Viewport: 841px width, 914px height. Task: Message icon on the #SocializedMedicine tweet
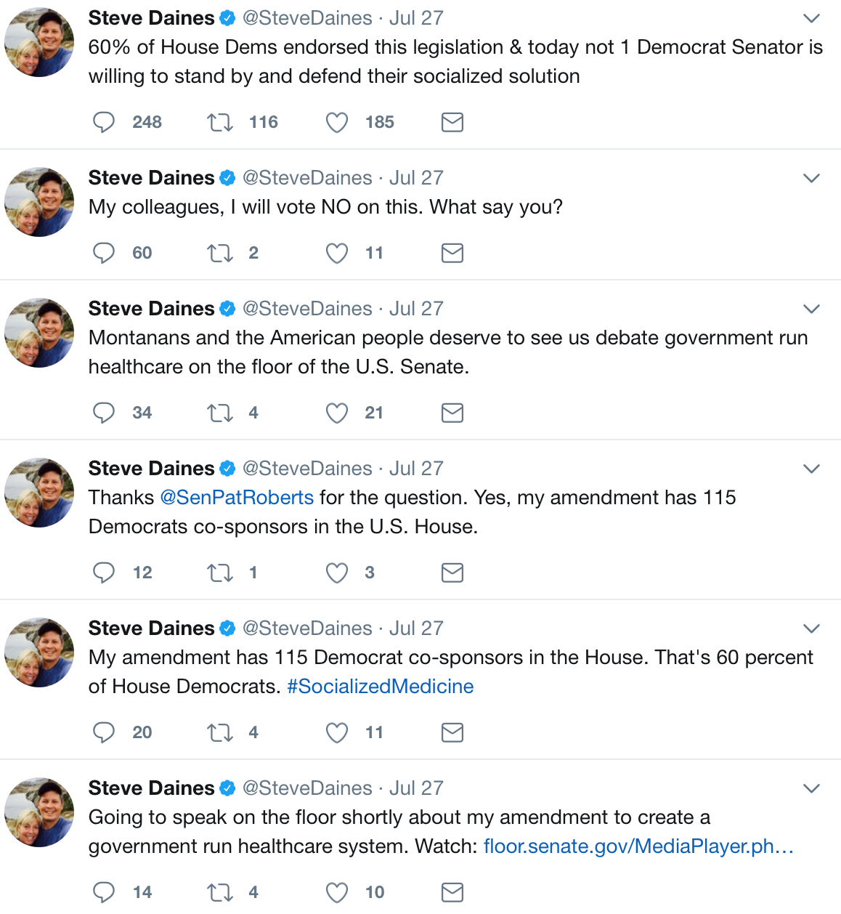point(452,732)
